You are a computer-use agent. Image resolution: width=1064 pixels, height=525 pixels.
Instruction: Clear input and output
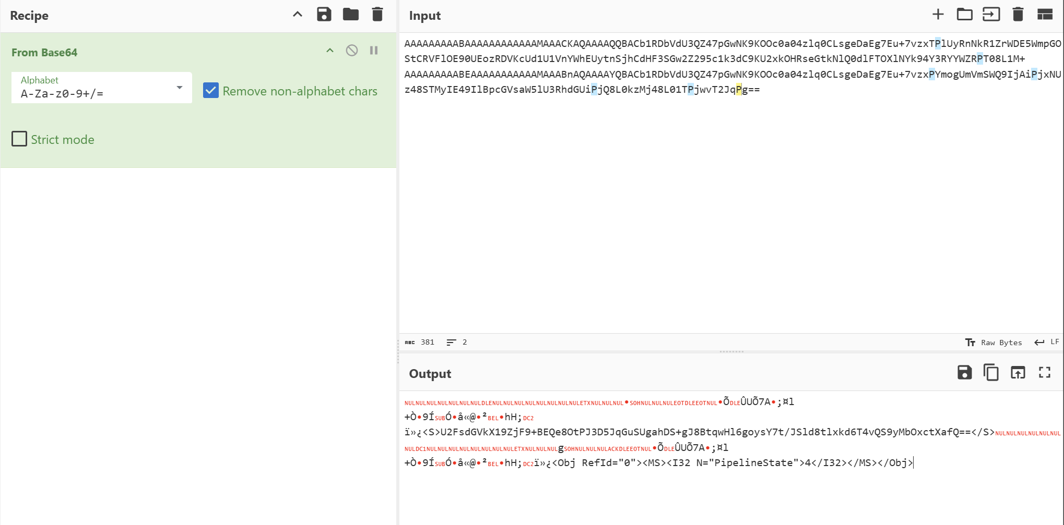(x=1018, y=15)
